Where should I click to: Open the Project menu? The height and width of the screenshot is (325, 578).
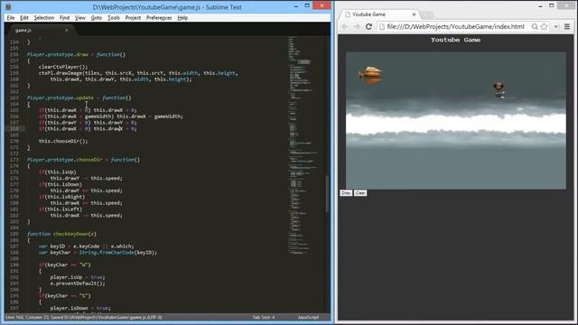(133, 18)
